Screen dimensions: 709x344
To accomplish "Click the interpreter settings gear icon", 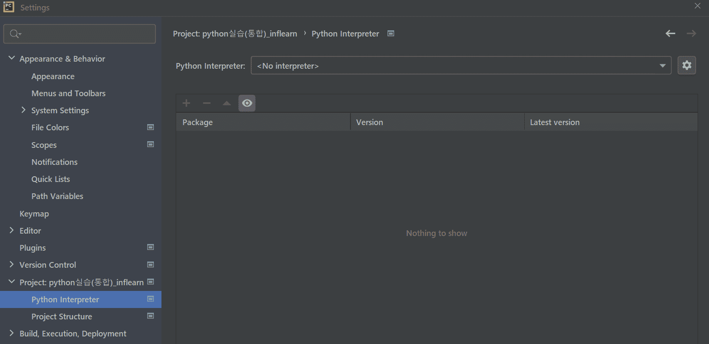I will (687, 65).
